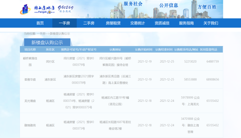Click start date 2021-12-19 in 荟雅华庭 row

(145, 79)
